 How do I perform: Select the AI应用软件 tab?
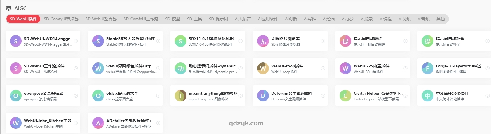268,19
